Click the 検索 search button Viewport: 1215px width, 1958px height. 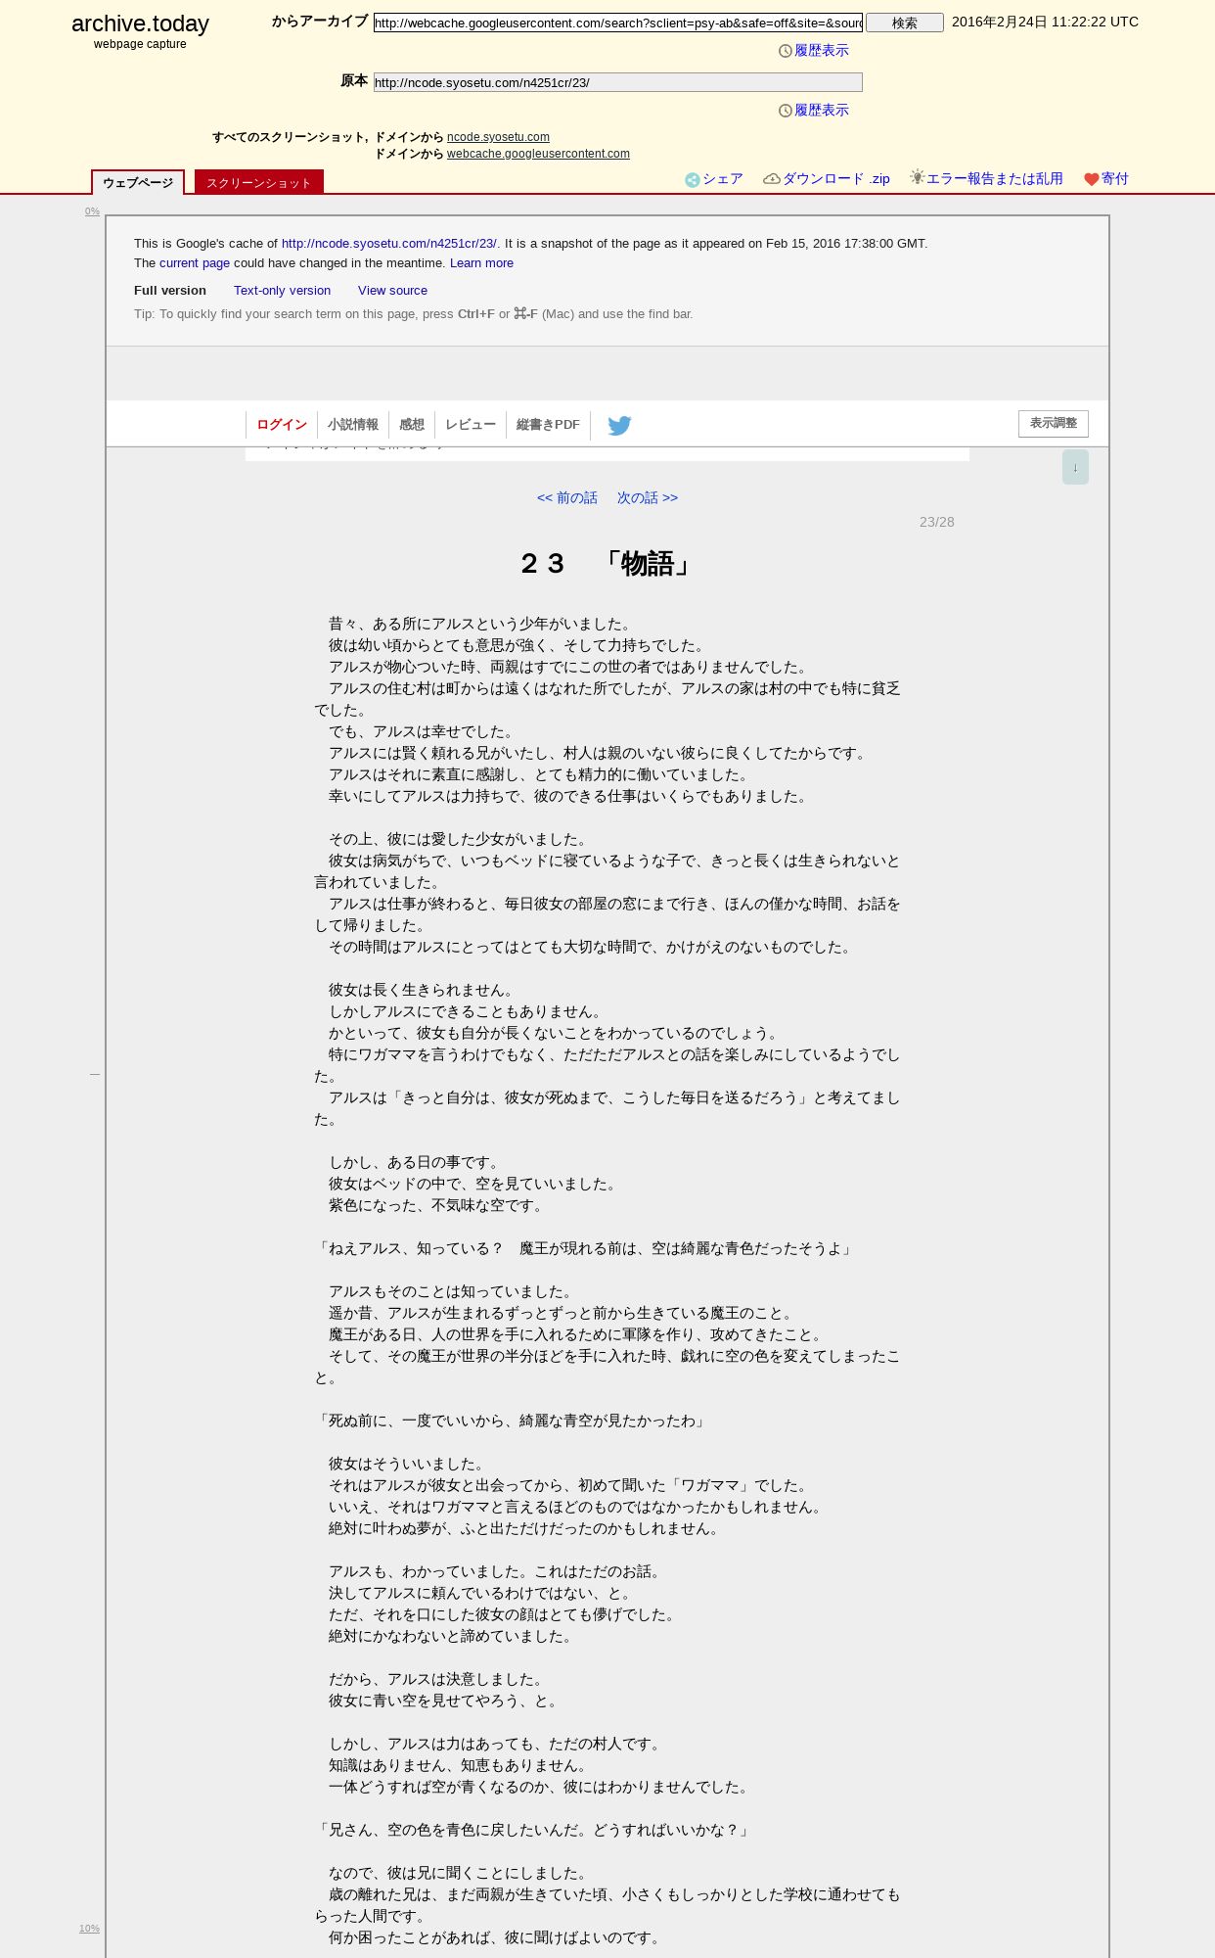pos(905,23)
